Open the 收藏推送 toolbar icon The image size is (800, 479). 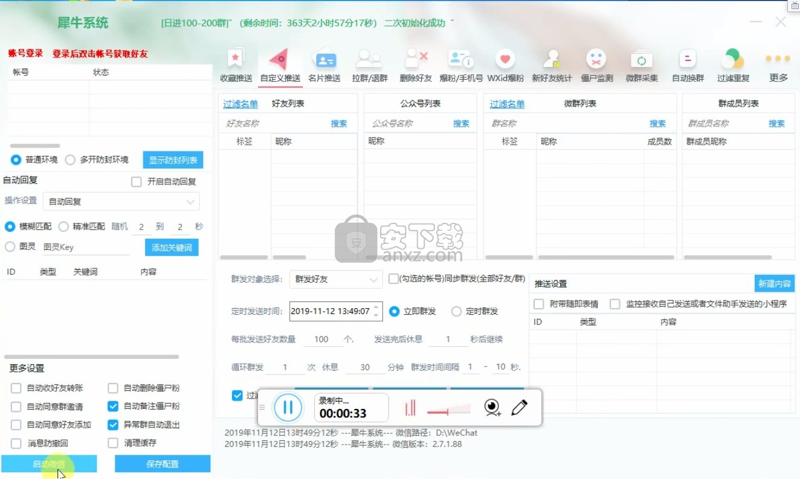coord(236,65)
